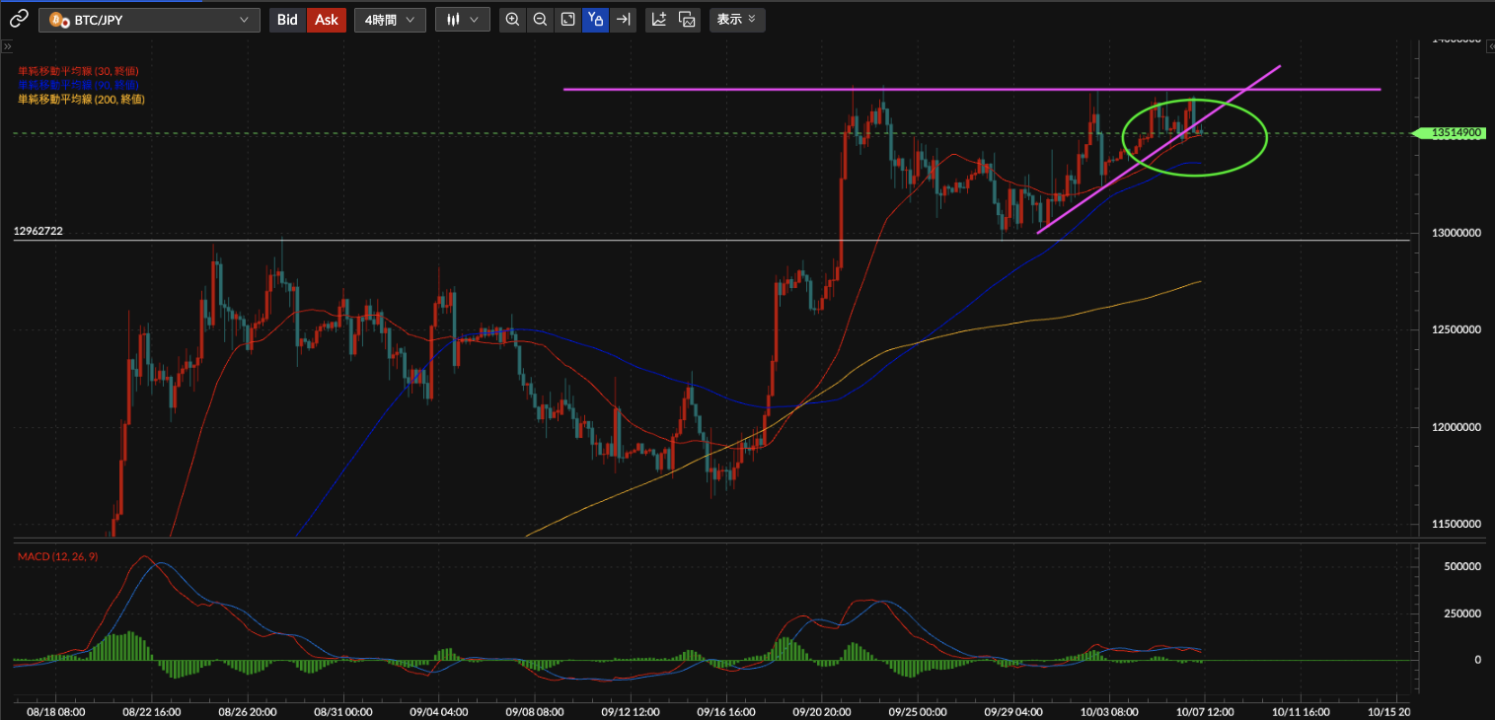
Task: Jump to the latest candle
Action: [623, 20]
